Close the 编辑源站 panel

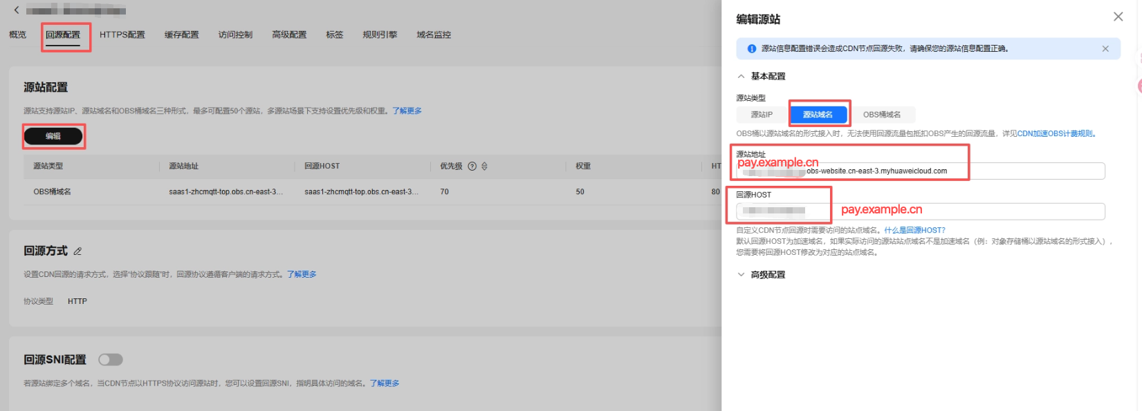(x=1118, y=17)
